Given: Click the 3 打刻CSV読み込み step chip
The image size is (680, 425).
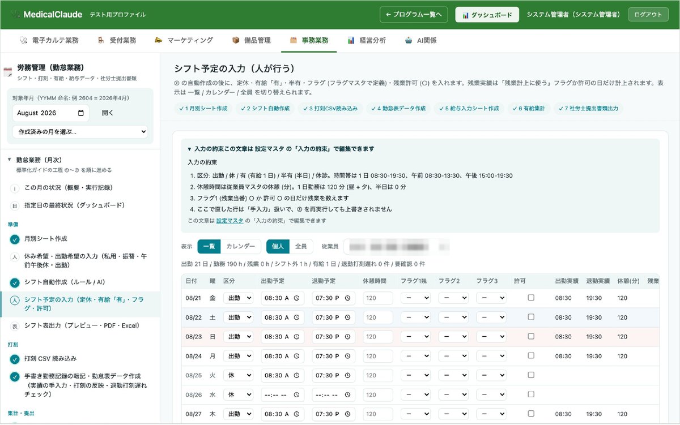Looking at the screenshot, I should click(x=330, y=108).
